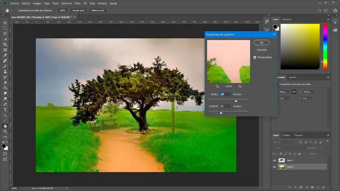Viewport: 340px width, 191px height.
Task: Uncheck the Previsualizar checkbox
Action: tap(255, 57)
